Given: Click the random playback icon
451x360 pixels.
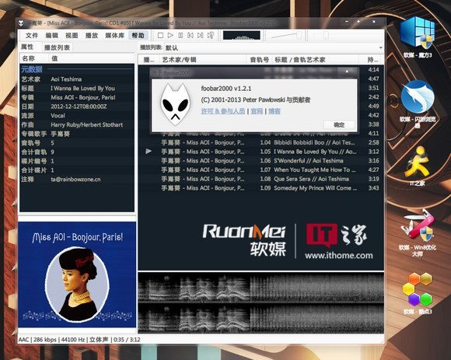Looking at the screenshot, I should pos(211,35).
